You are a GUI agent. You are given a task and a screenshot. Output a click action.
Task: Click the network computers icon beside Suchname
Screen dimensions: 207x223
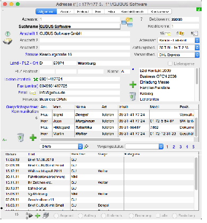pos(127,22)
